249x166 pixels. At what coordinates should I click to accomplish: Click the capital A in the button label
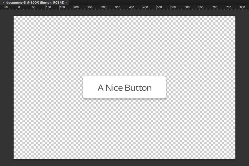tap(100, 88)
